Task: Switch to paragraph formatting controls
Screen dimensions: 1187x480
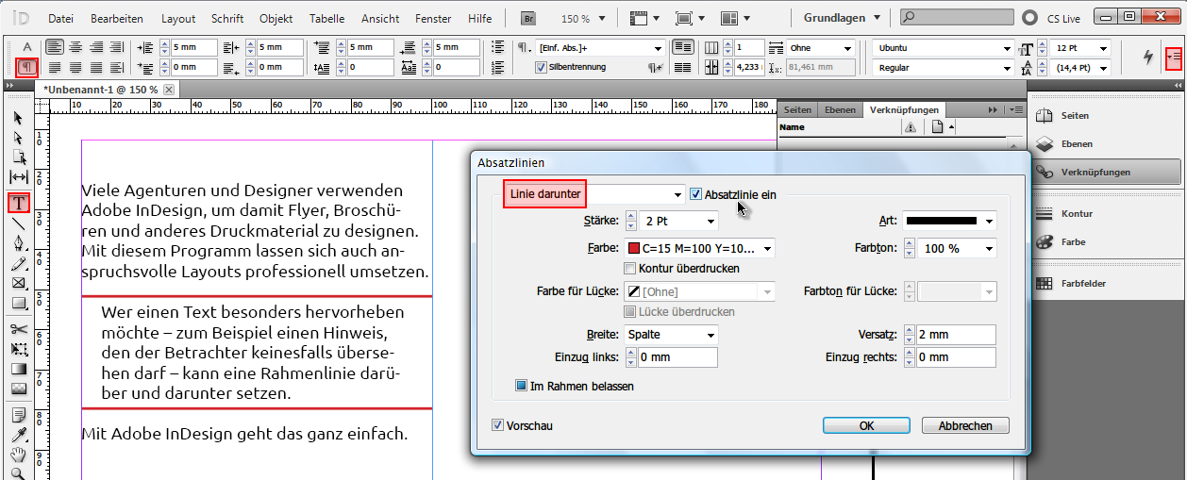Action: pos(27,67)
